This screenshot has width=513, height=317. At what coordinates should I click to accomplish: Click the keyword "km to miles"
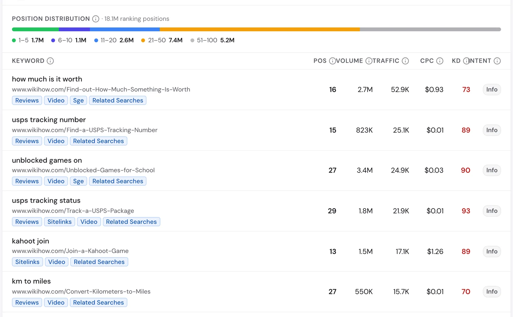click(31, 281)
